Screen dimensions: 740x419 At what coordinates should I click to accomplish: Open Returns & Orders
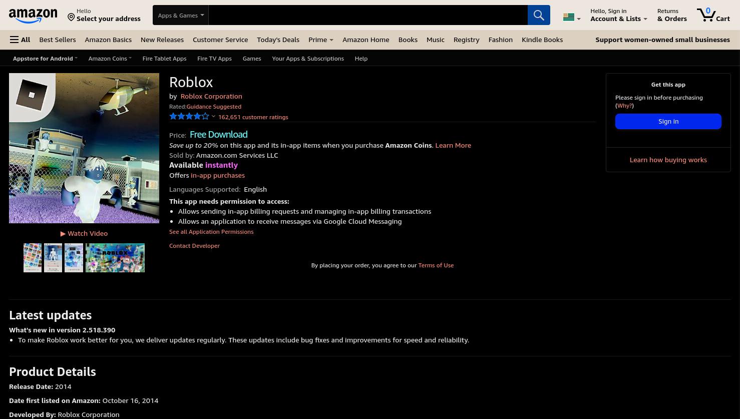pyautogui.click(x=672, y=15)
